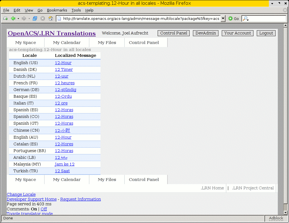
Task: Click the Forward navigation arrow icon
Action: 24,18
